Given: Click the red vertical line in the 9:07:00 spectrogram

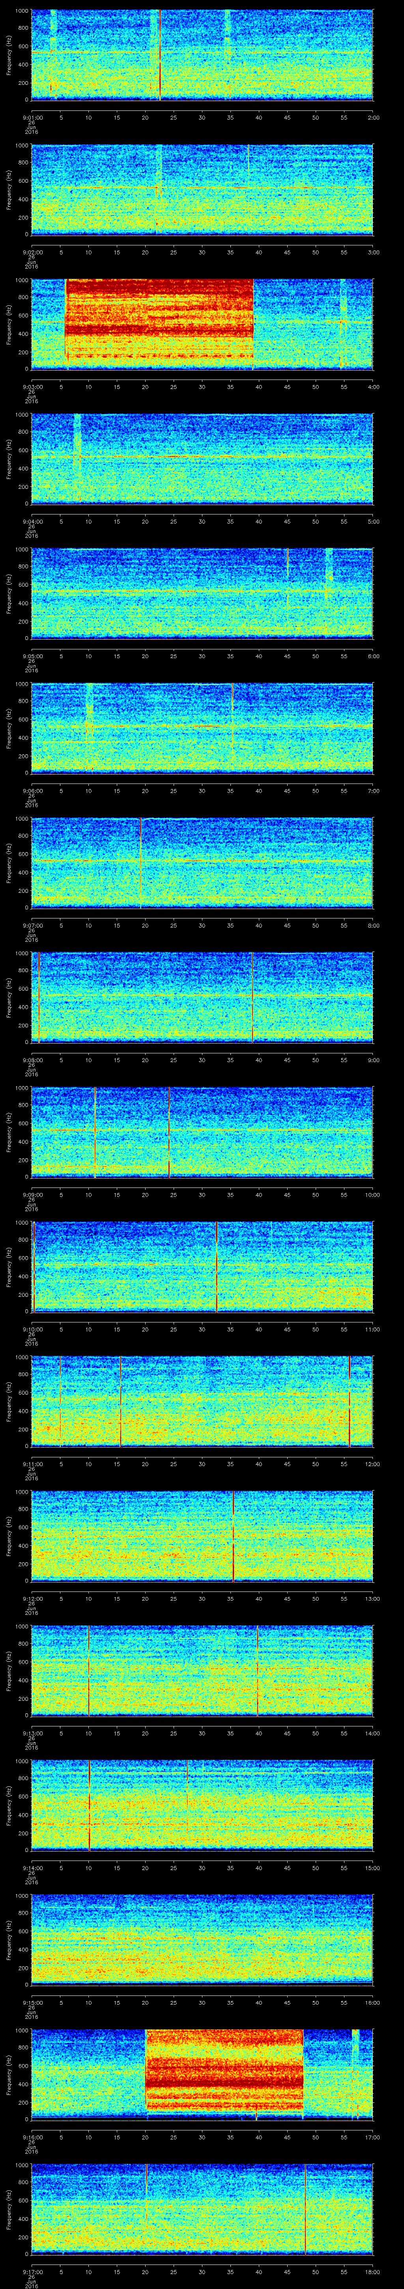Looking at the screenshot, I should pyautogui.click(x=141, y=864).
